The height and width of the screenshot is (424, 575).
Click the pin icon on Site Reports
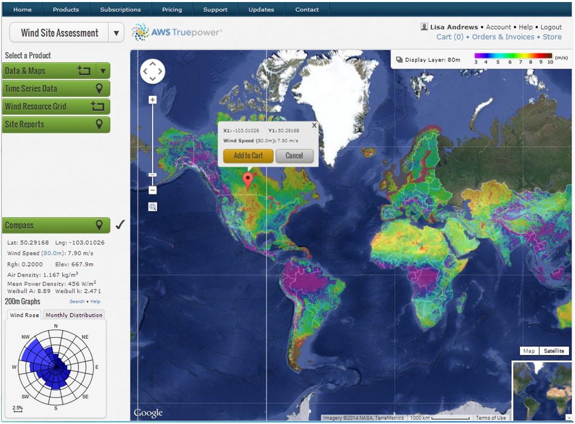99,124
